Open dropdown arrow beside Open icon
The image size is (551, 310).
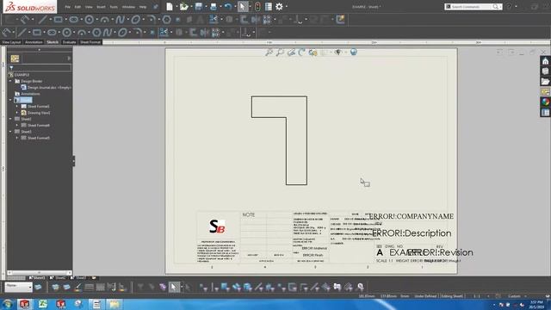[x=191, y=6]
